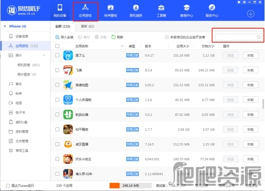Click 浏览 button for 虎牙直播
The height and width of the screenshot is (191, 265).
click(x=231, y=144)
